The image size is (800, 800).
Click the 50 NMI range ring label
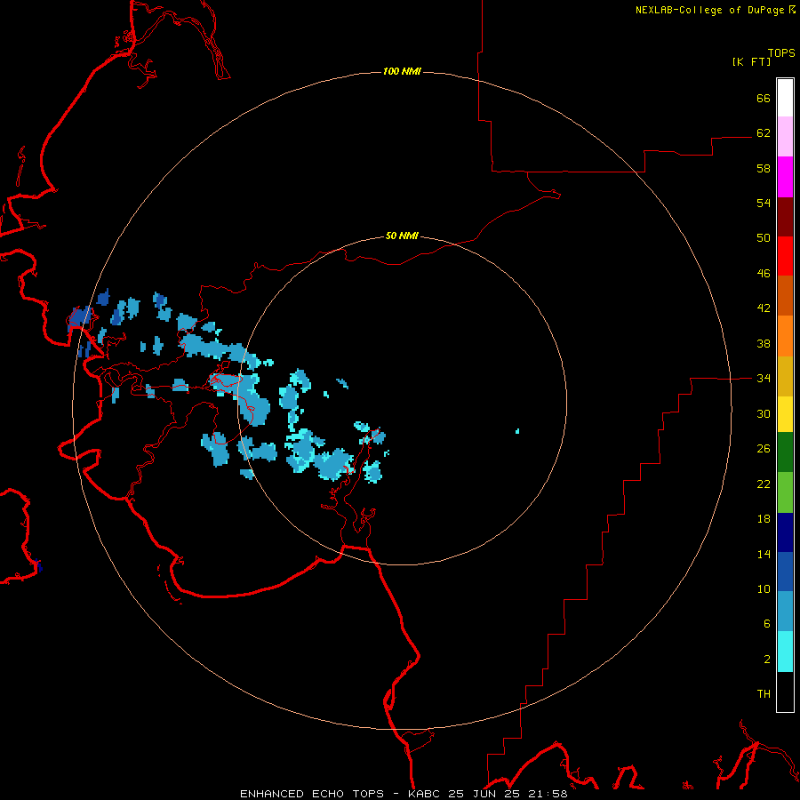point(402,236)
